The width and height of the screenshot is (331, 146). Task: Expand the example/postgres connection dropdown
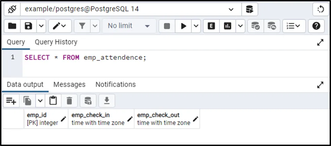pos(231,9)
